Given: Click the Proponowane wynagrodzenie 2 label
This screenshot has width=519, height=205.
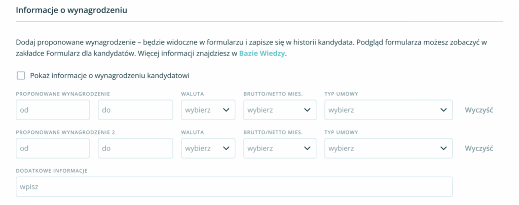Looking at the screenshot, I should 66,132.
